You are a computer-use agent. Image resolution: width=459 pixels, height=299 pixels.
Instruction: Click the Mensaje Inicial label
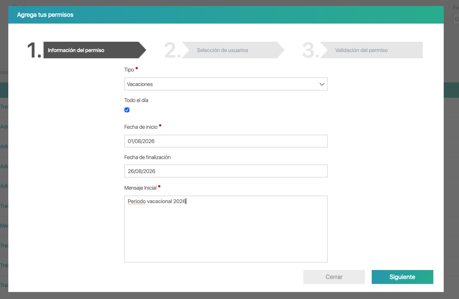click(140, 188)
